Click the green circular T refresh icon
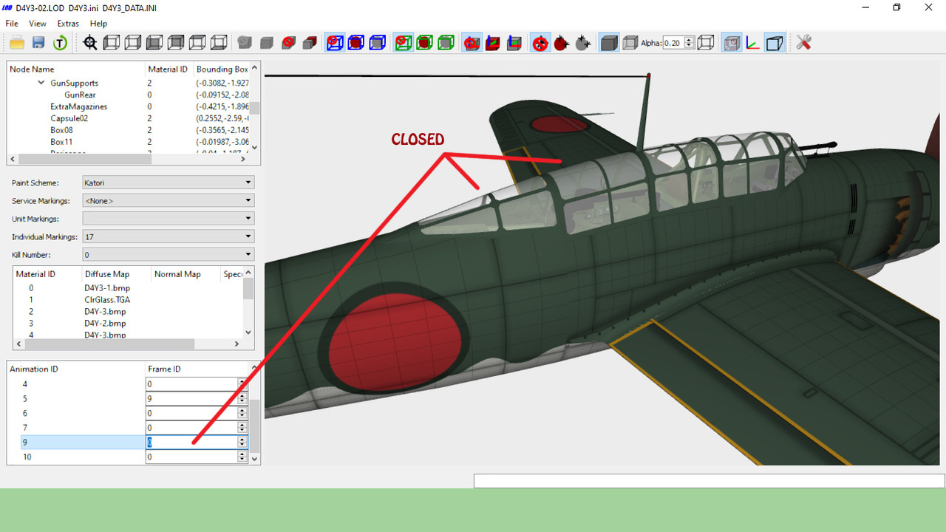The height and width of the screenshot is (532, 946). coord(60,43)
